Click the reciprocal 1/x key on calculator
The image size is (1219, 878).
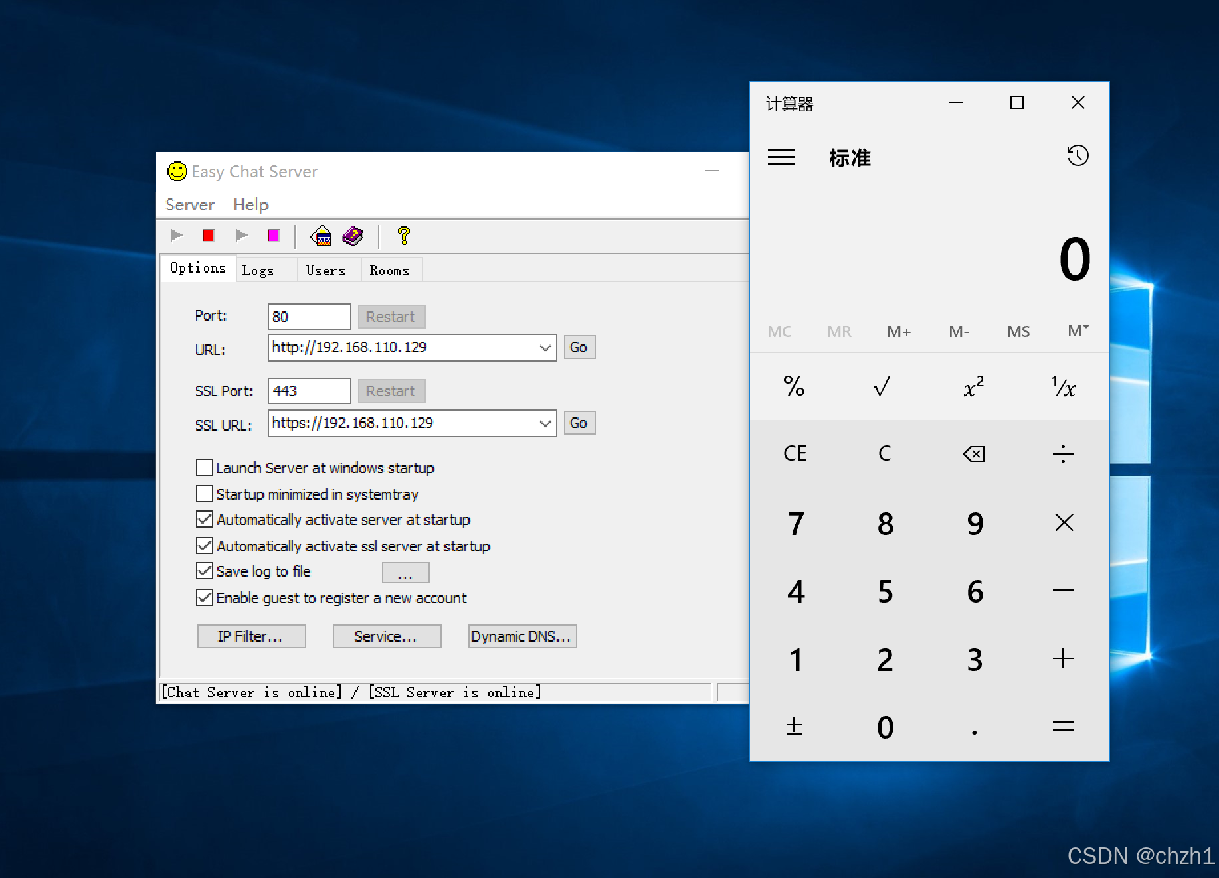click(1064, 386)
